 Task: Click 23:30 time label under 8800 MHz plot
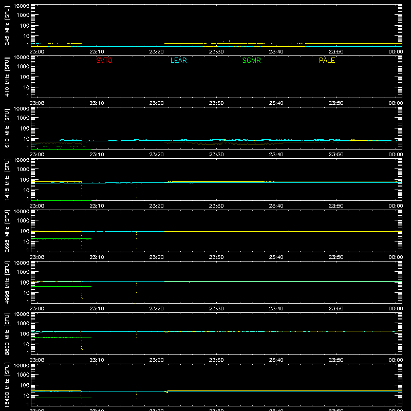(216, 360)
